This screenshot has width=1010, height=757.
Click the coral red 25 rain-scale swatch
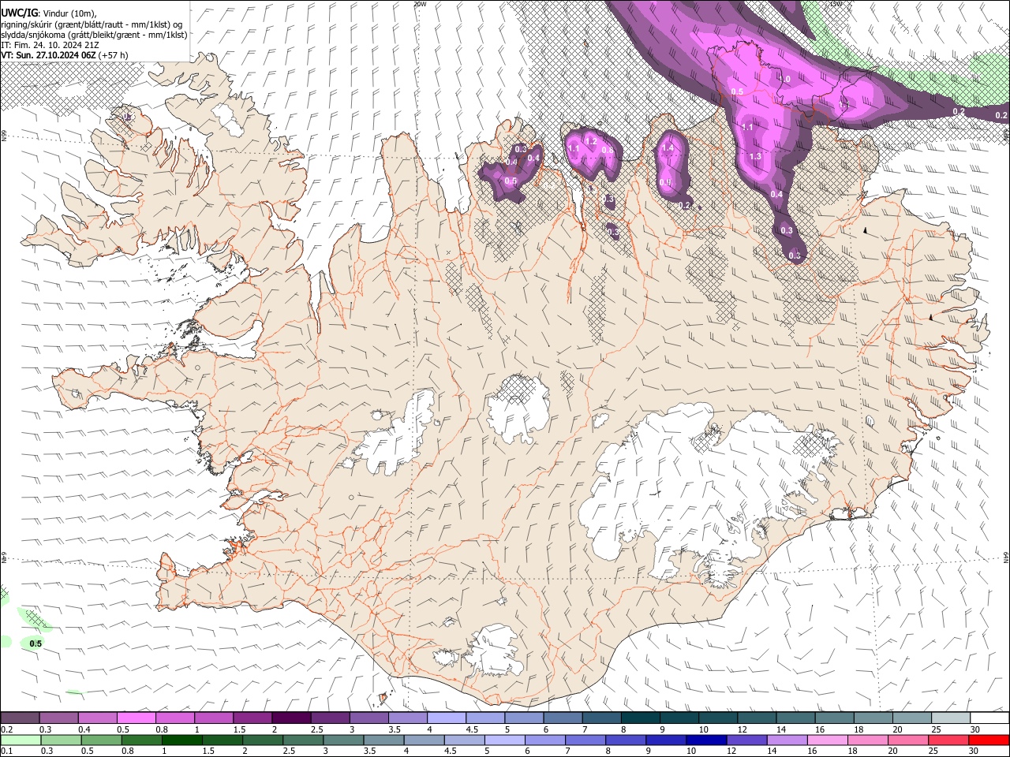[x=949, y=740]
